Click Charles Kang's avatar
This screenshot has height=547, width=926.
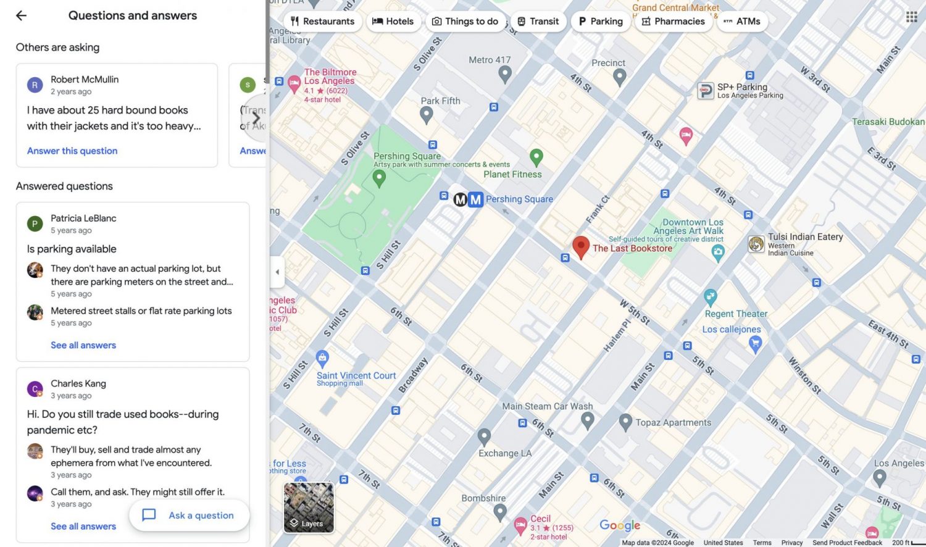click(35, 389)
